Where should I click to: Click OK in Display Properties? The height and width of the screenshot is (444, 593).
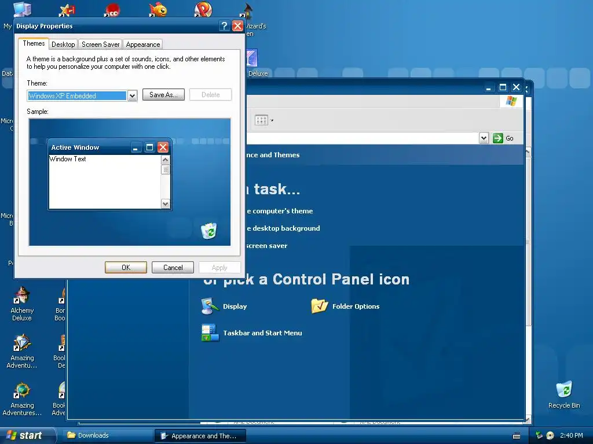pyautogui.click(x=126, y=267)
